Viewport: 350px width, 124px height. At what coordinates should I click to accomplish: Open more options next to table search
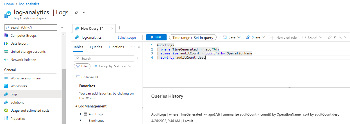[x=138, y=59]
